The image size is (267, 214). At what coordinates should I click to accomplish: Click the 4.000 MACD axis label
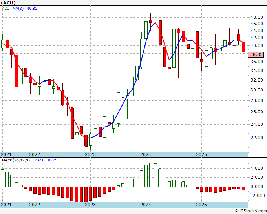point(257,168)
